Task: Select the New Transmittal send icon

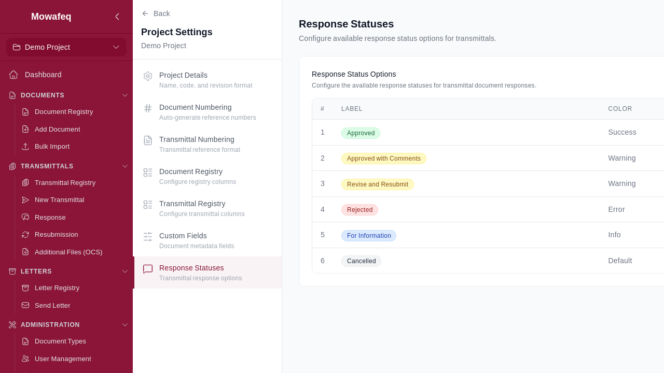Action: coord(25,200)
